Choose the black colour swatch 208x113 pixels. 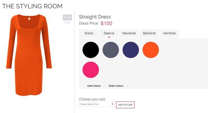click(91, 50)
